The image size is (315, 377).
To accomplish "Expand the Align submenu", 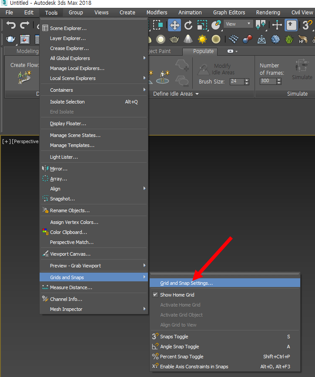I will point(94,189).
